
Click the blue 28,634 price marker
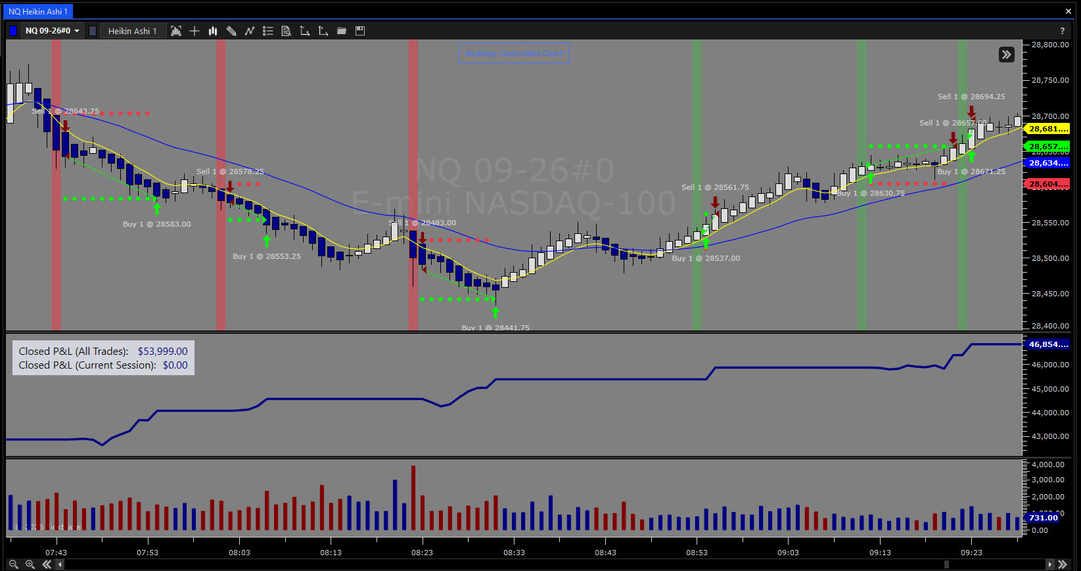[1047, 163]
